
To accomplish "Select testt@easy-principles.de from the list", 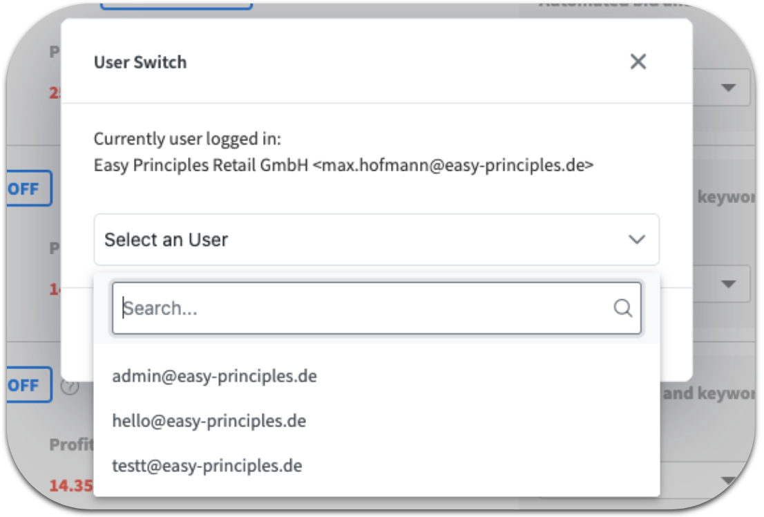I will 207,465.
